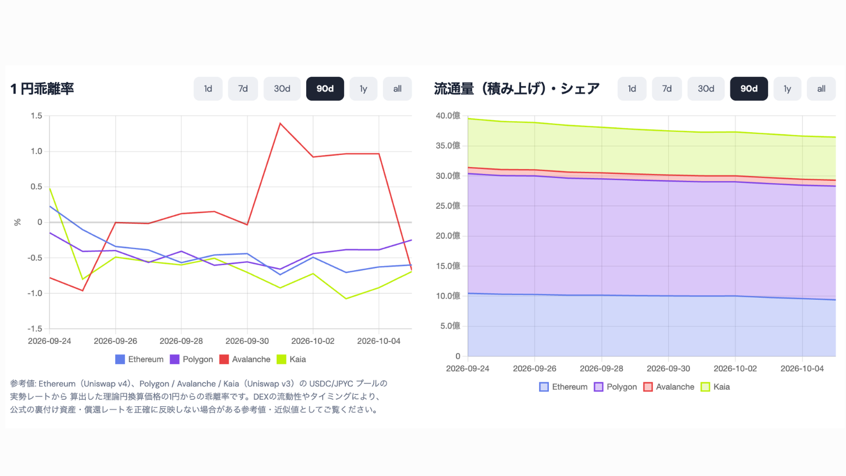Select 1y range on circulation chart
This screenshot has width=846, height=476.
[787, 89]
